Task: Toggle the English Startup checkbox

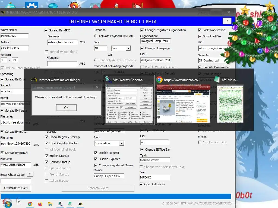Action: 46,156
